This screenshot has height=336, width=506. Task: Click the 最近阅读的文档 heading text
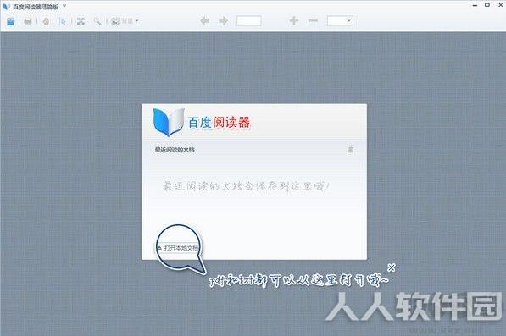click(175, 150)
